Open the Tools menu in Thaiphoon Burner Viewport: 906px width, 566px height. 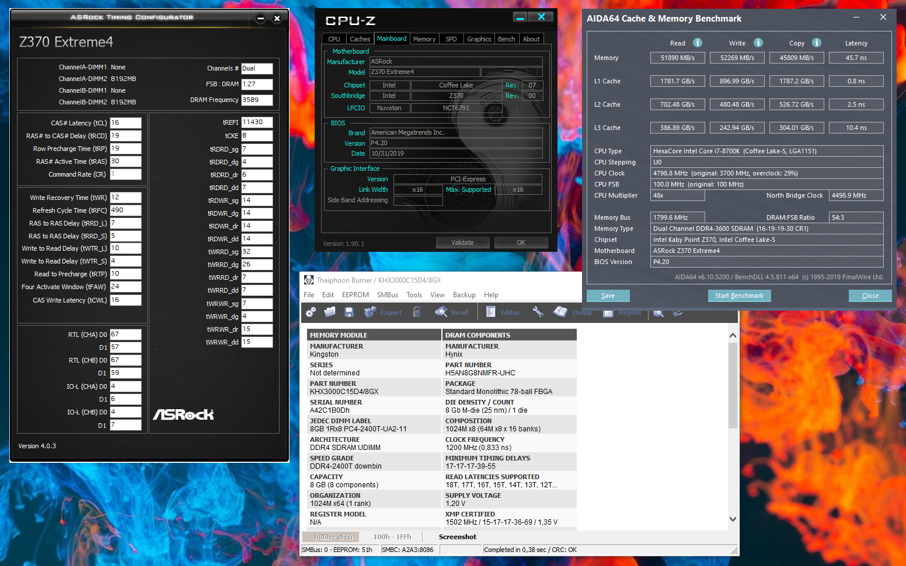(414, 295)
